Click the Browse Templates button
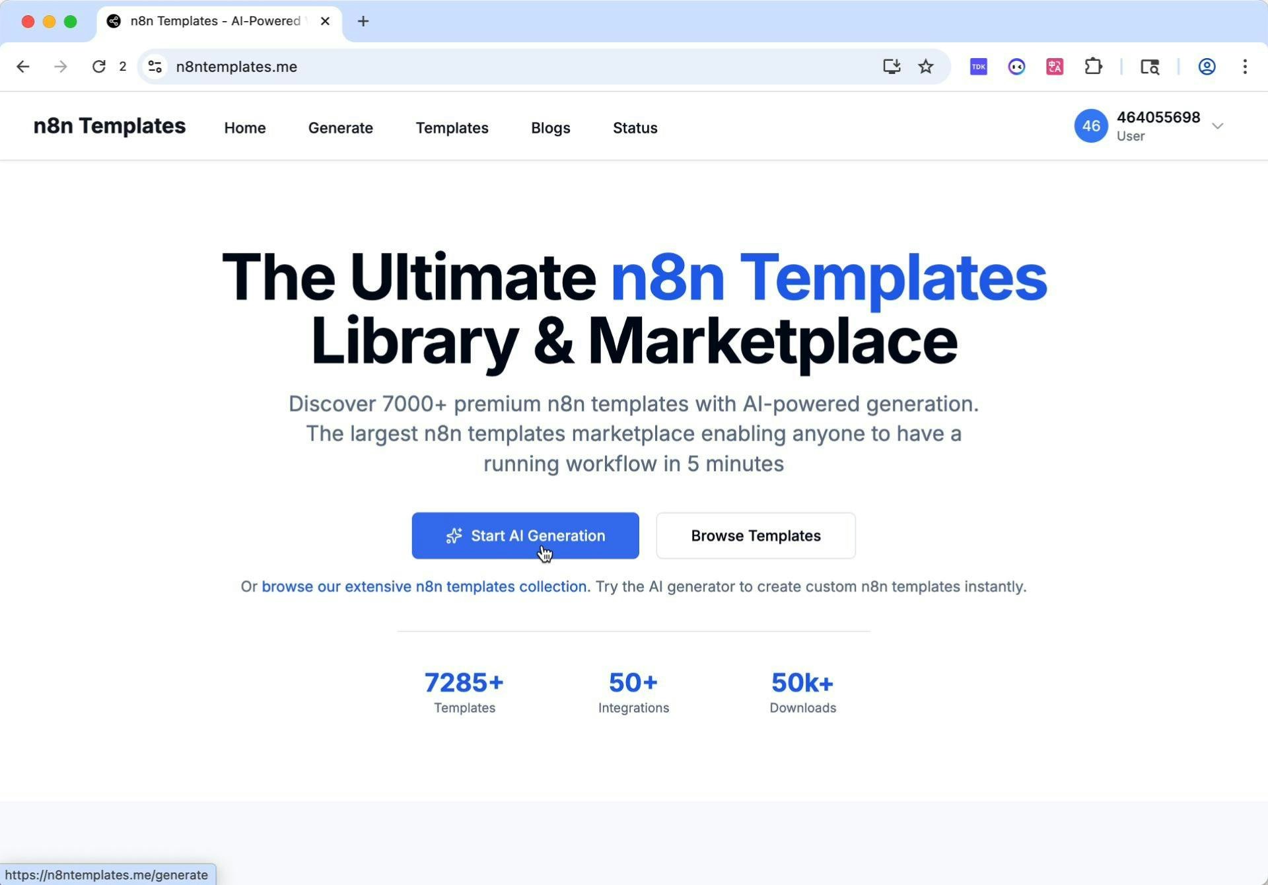1268x885 pixels. pos(756,536)
